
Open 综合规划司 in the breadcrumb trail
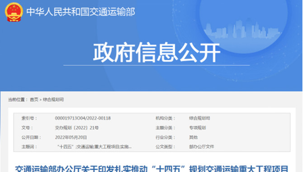pos(53,100)
